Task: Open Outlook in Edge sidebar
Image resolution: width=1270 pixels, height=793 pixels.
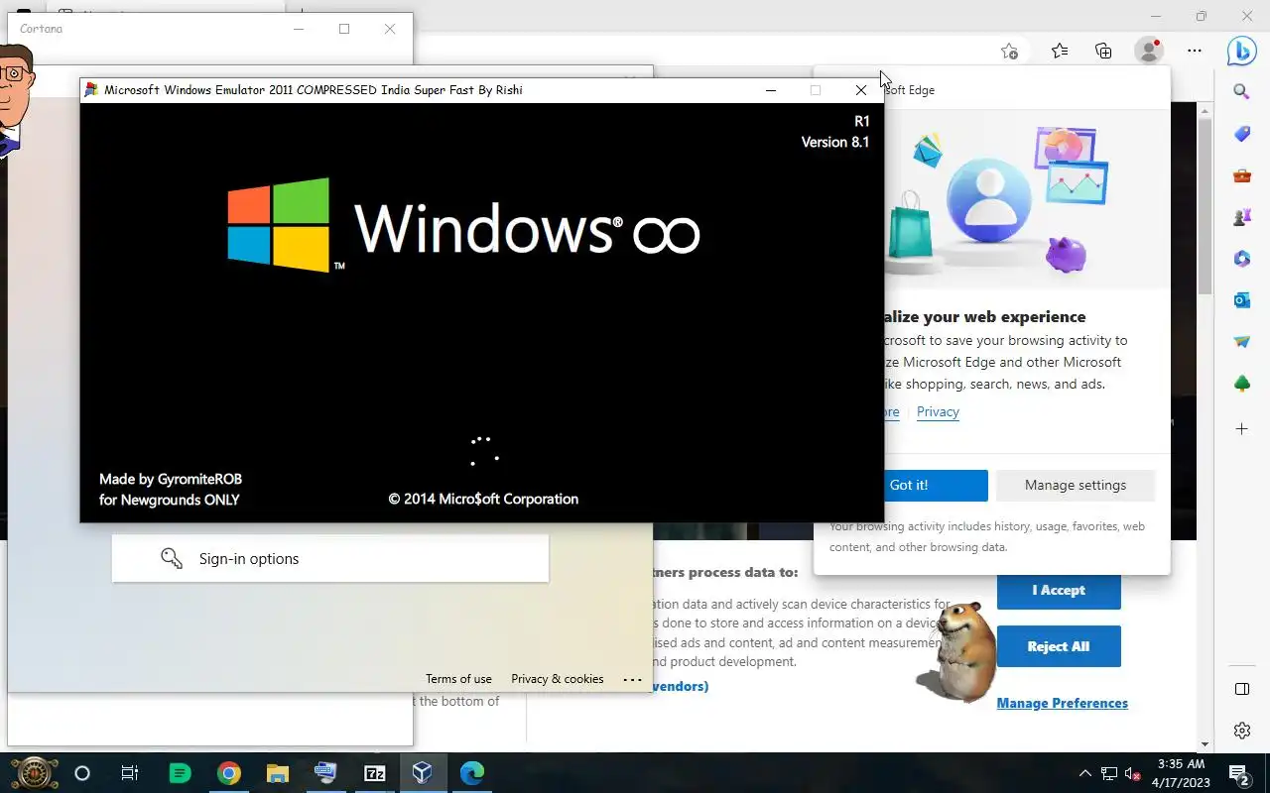Action: pos(1241,300)
